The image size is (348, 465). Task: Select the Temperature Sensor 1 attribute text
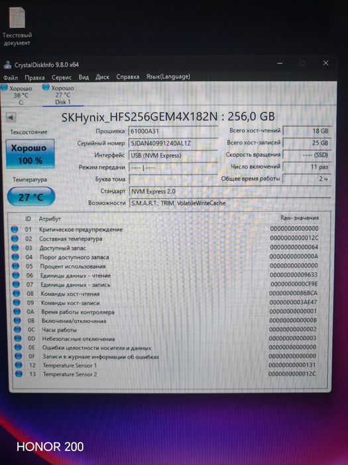click(x=70, y=365)
